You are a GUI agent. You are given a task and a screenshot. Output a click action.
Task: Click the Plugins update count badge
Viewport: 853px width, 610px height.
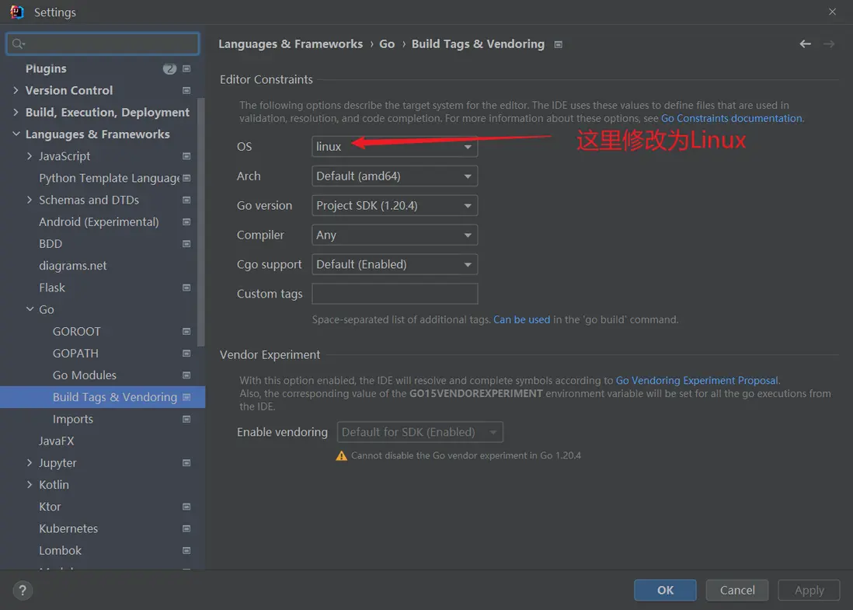tap(169, 69)
